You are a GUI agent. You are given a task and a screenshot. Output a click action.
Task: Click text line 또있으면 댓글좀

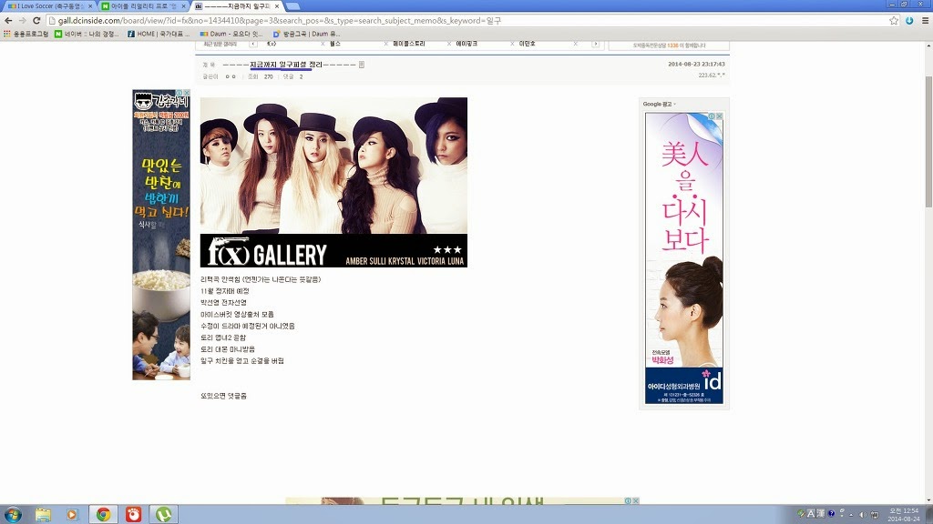pos(224,396)
